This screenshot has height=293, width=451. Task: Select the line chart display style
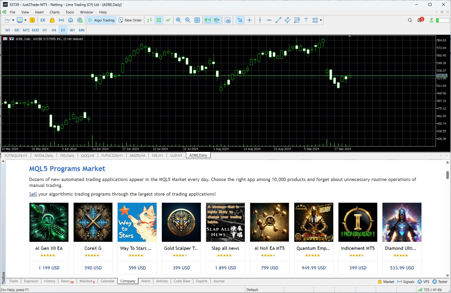click(168, 20)
